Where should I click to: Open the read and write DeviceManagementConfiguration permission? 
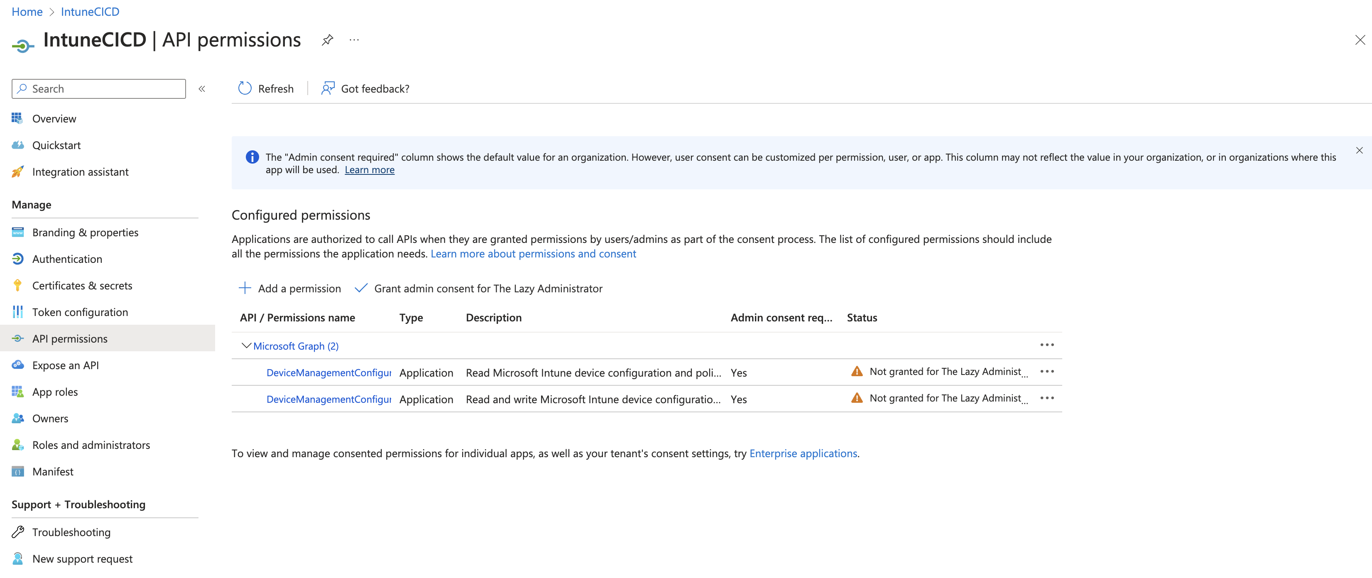(x=328, y=399)
